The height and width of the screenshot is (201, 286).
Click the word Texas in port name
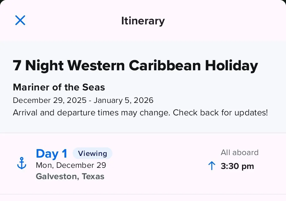(x=93, y=176)
